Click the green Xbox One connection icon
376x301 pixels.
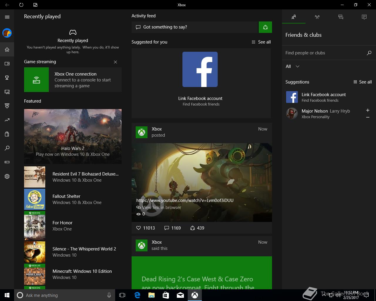click(36, 80)
